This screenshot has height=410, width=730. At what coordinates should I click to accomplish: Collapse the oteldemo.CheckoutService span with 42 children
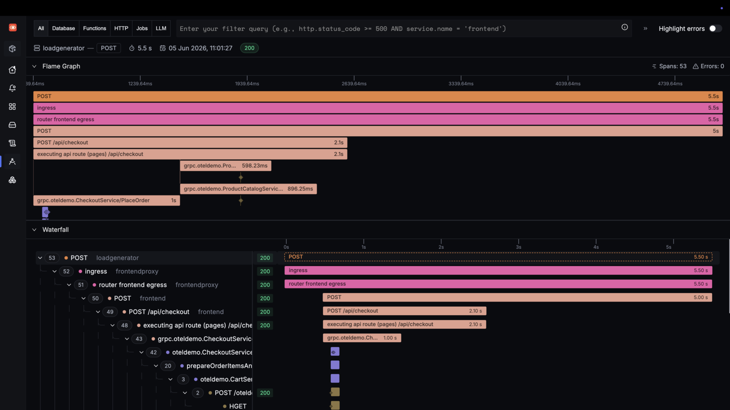(x=141, y=353)
